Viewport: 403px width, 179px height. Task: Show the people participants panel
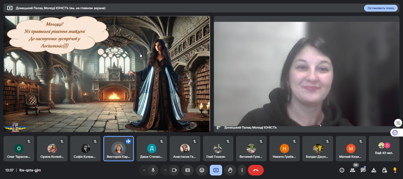353,170
